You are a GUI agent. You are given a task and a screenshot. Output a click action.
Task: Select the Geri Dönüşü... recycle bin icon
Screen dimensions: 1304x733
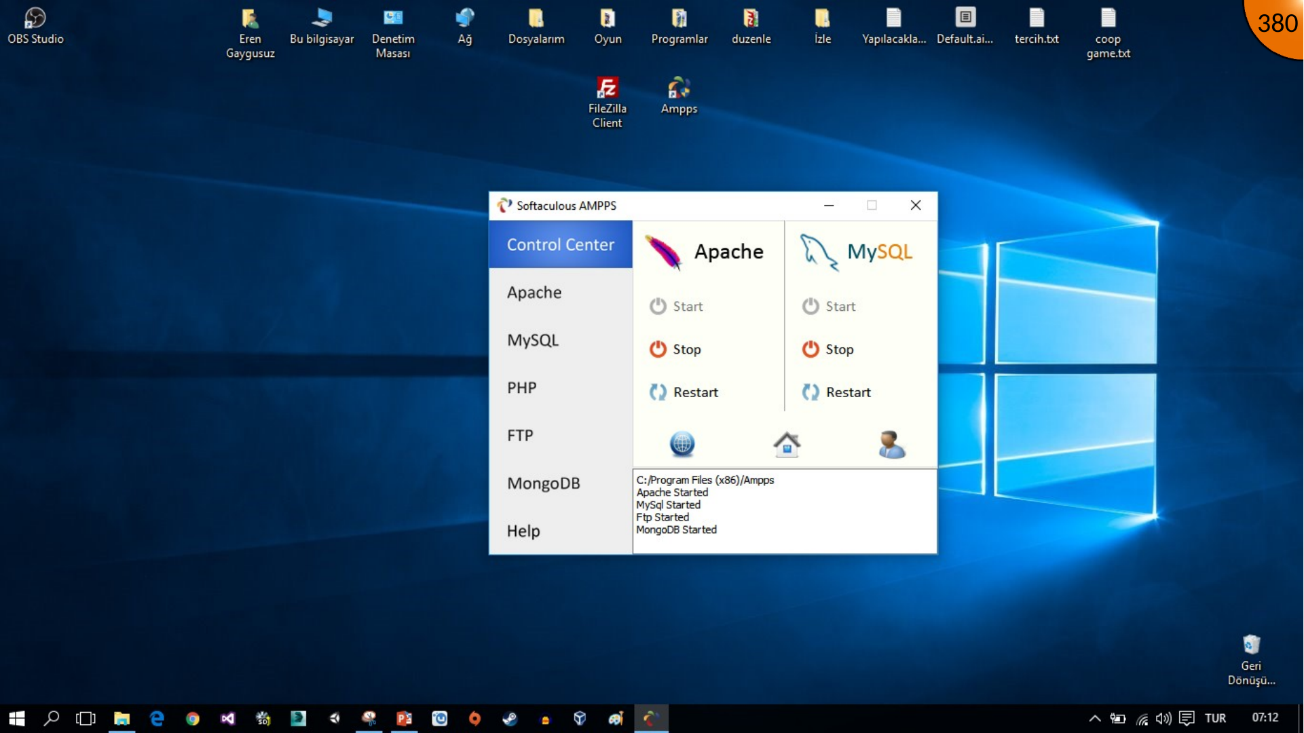click(1251, 660)
